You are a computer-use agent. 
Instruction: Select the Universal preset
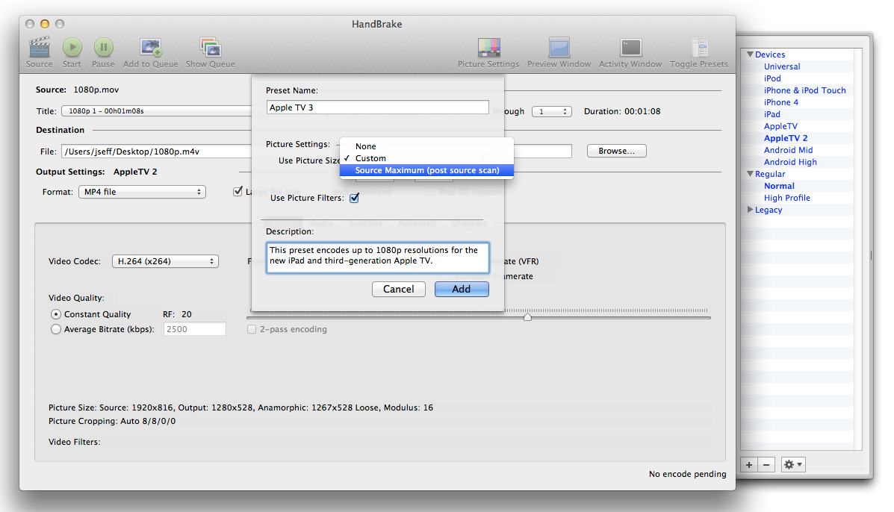[x=782, y=66]
